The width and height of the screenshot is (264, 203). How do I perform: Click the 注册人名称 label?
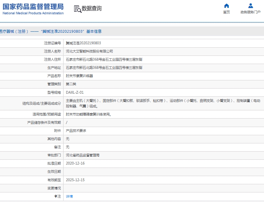point(52,51)
